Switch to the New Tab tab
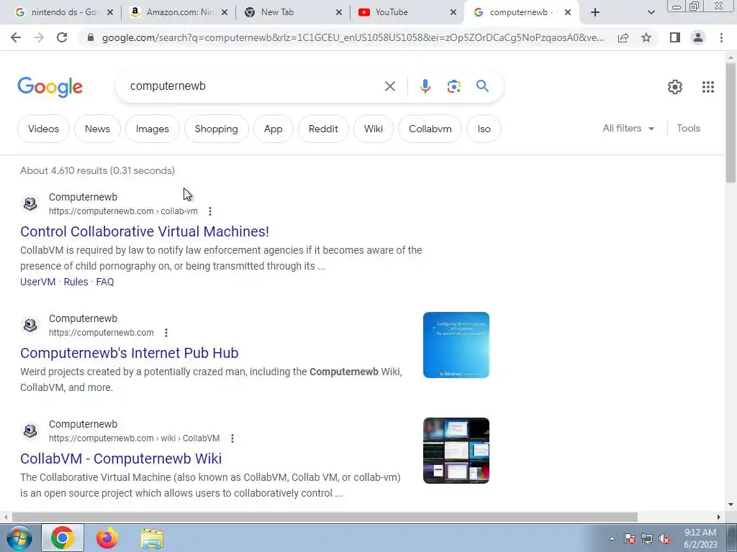Image resolution: width=737 pixels, height=552 pixels. [294, 12]
